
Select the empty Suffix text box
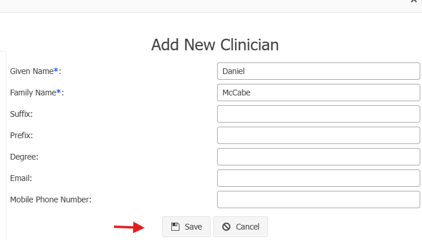pos(318,114)
